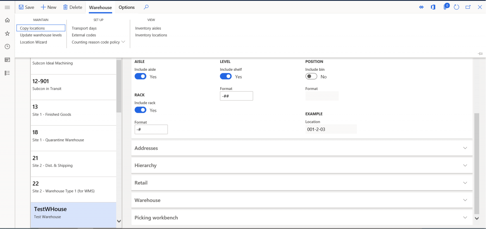The height and width of the screenshot is (229, 486).
Task: View recently opened pages via the clock icon
Action: [x=7, y=46]
